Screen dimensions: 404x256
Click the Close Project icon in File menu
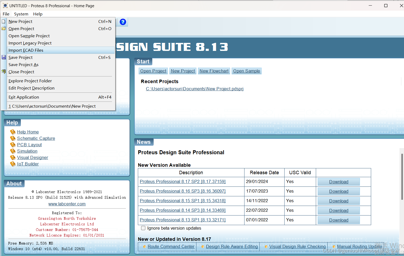click(4, 72)
